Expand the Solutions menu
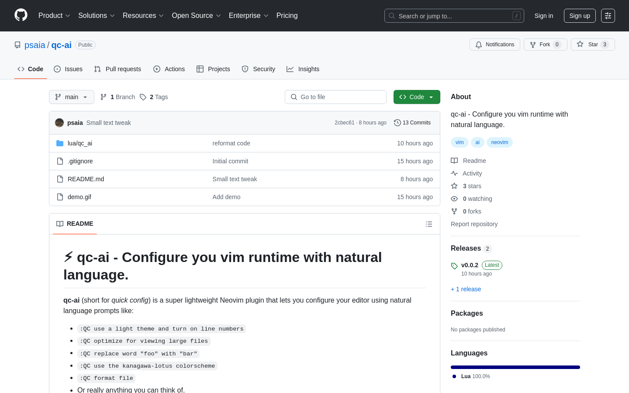The image size is (629, 393). [97, 16]
